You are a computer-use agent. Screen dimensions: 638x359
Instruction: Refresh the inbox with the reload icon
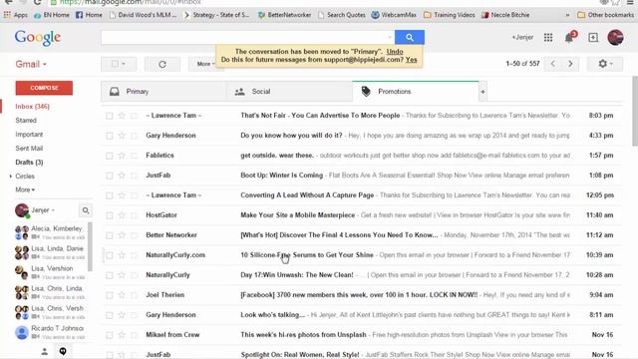pos(162,64)
